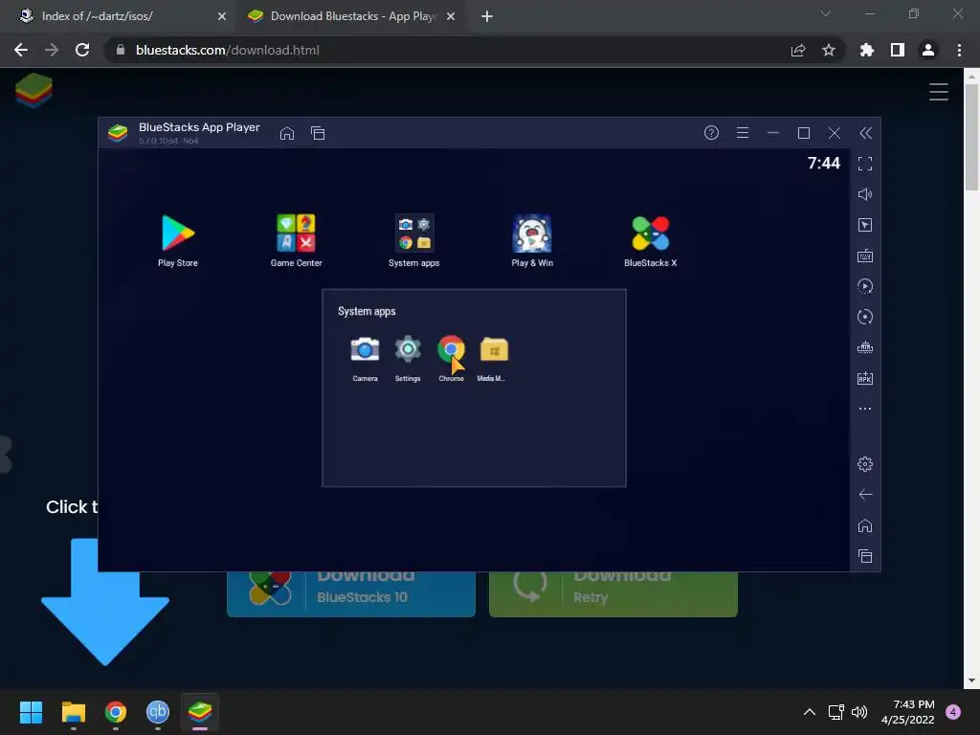980x735 pixels.
Task: Open the website hamburger menu
Action: coord(938,92)
